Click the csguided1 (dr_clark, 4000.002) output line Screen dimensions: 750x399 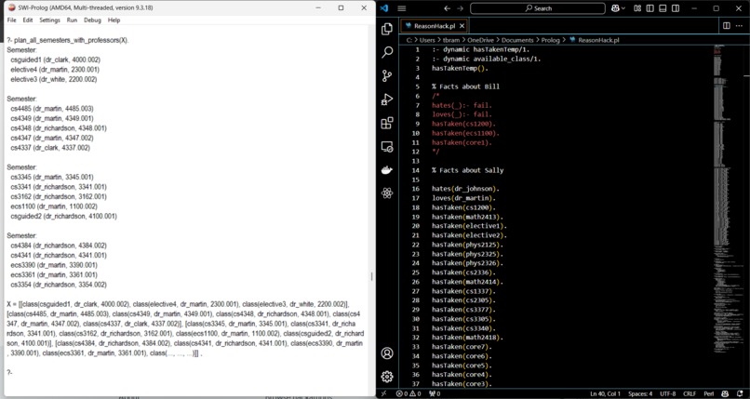pyautogui.click(x=56, y=60)
